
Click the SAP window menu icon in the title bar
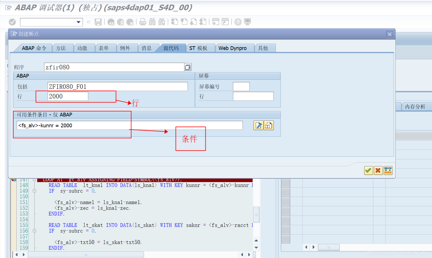9,8
